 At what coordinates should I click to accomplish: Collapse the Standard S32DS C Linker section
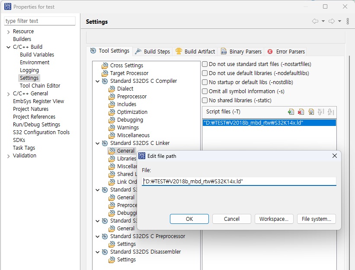click(98, 143)
